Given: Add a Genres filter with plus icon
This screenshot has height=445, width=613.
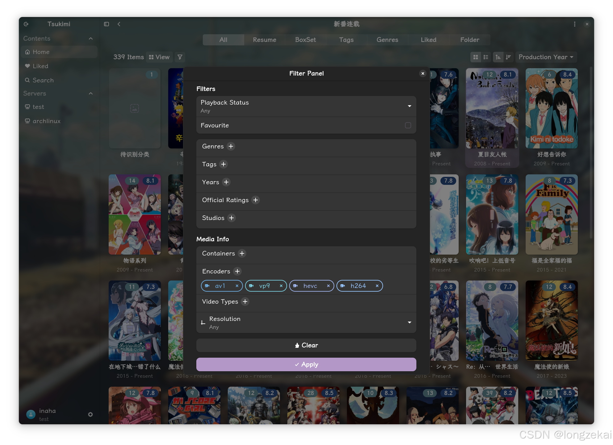Looking at the screenshot, I should (x=231, y=146).
